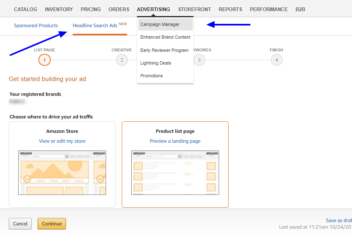Open the B2B menu
This screenshot has height=234, width=352.
[x=300, y=9]
